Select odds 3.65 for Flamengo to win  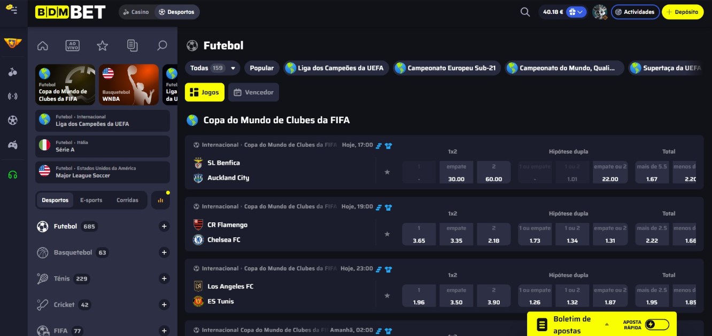pyautogui.click(x=419, y=234)
